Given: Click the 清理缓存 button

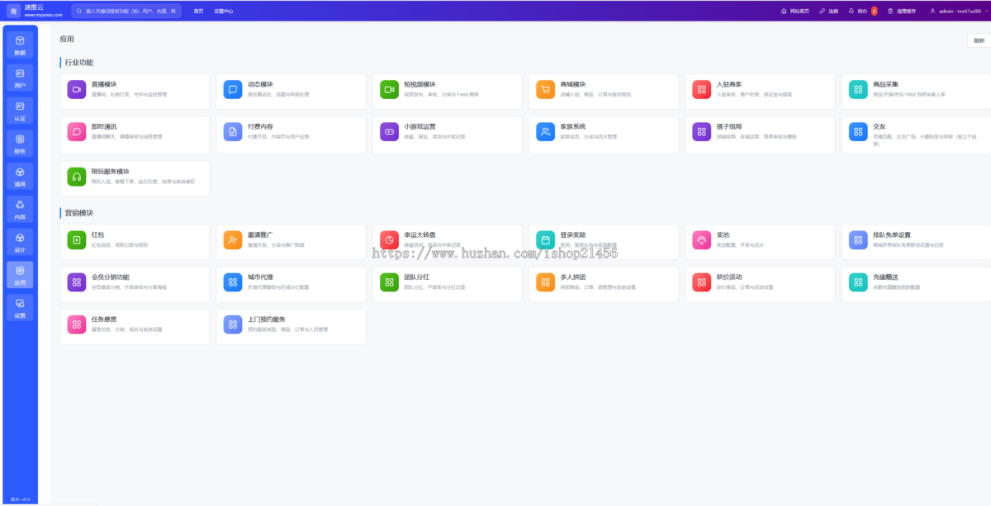Looking at the screenshot, I should point(902,11).
